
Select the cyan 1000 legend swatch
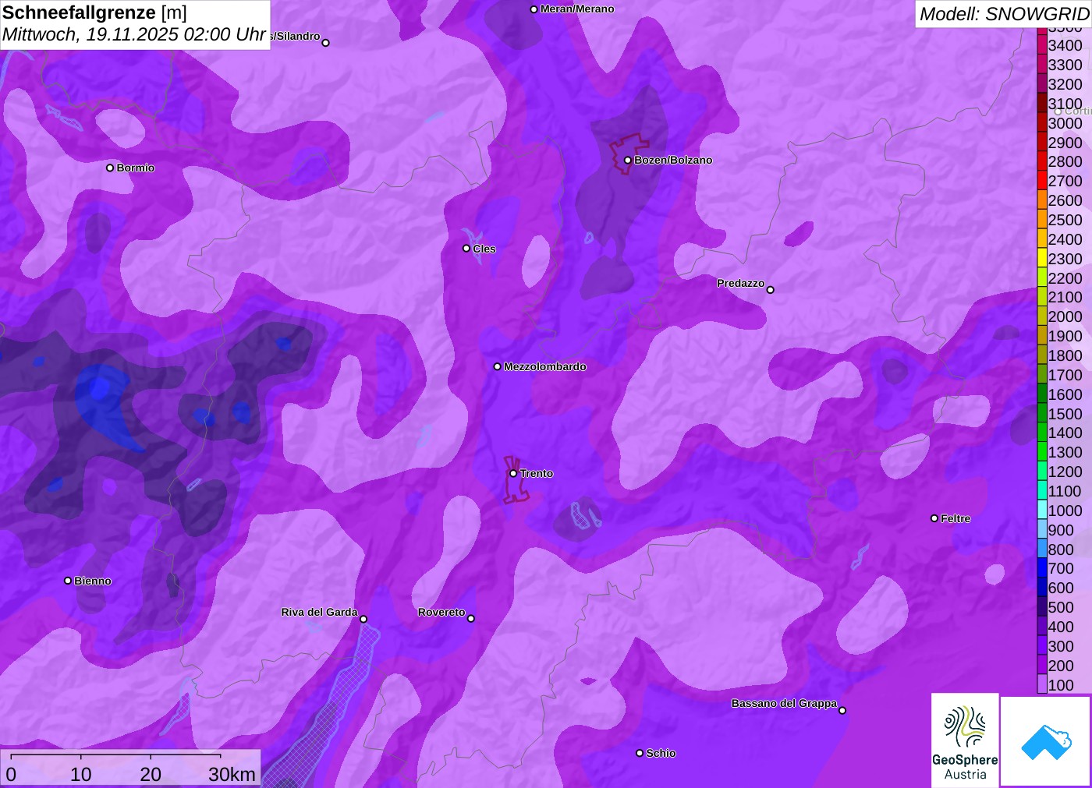coord(1042,510)
